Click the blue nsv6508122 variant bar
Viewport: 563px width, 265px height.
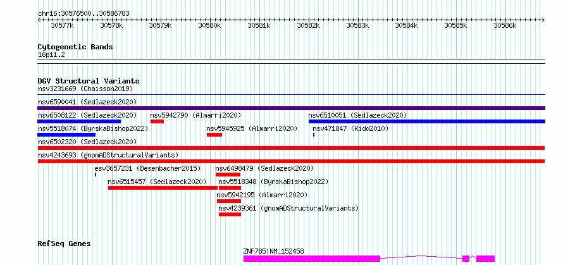coord(79,121)
